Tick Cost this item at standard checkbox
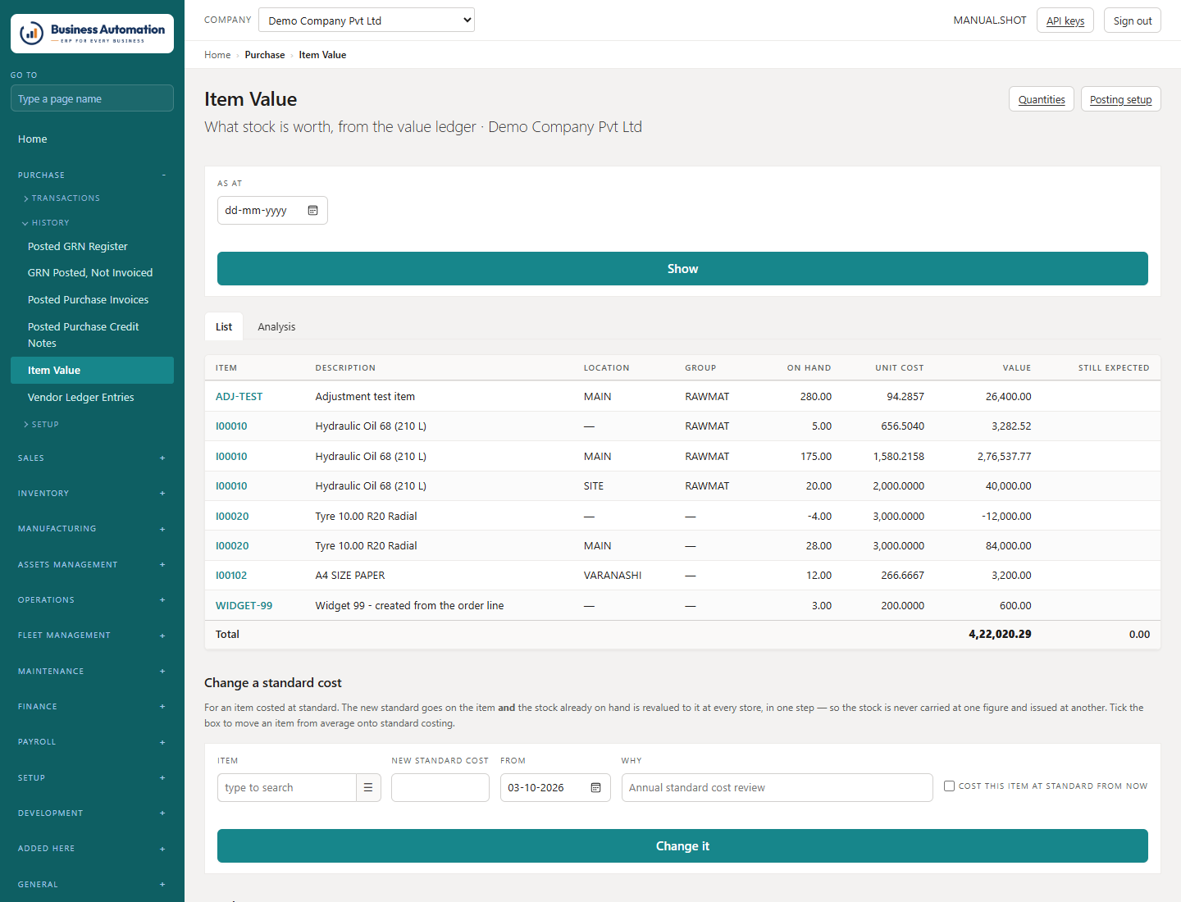1181x902 pixels. (x=949, y=786)
